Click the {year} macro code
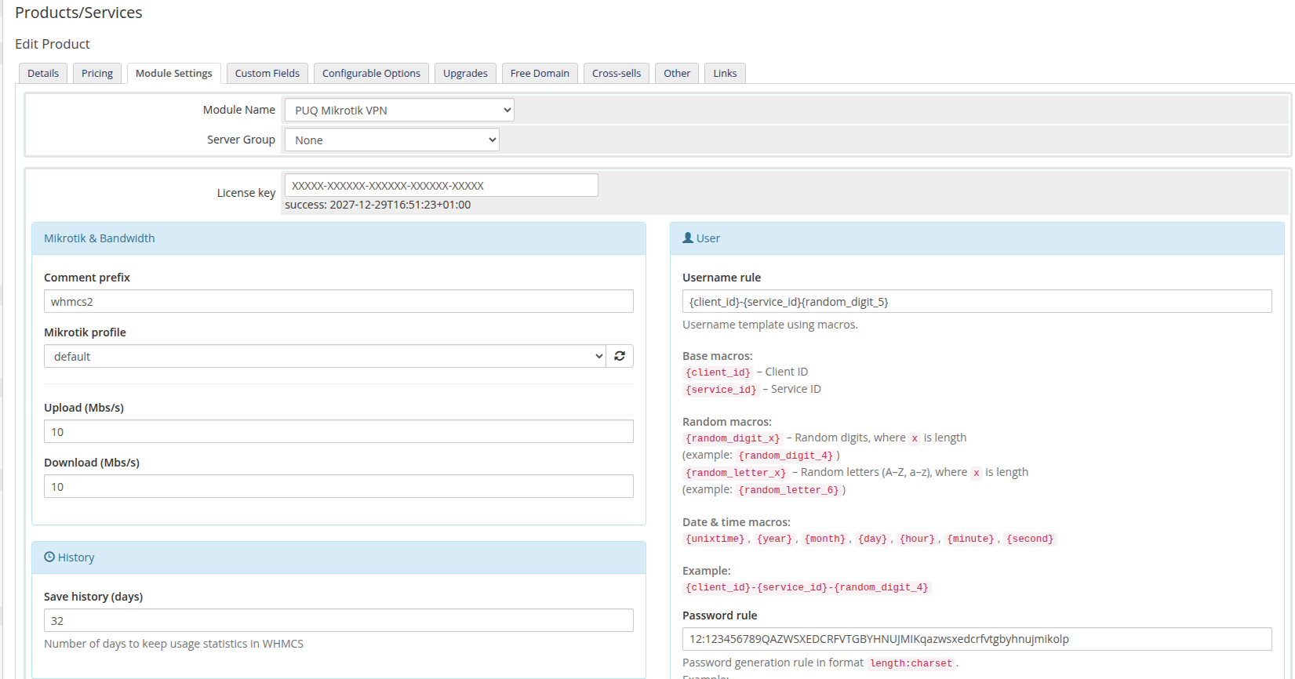This screenshot has width=1295, height=679. [x=774, y=539]
